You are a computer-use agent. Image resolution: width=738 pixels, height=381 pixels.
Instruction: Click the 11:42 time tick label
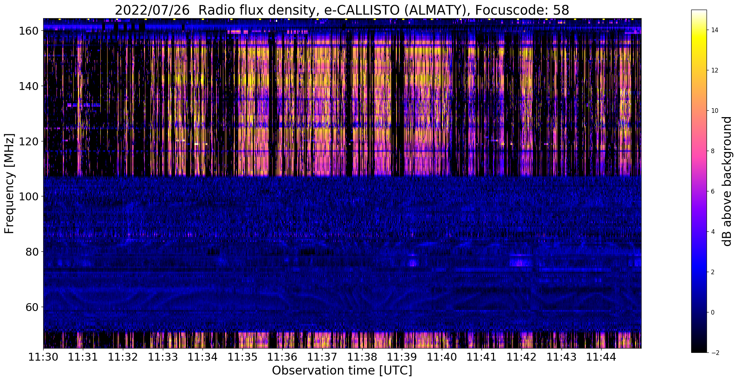[x=522, y=357]
